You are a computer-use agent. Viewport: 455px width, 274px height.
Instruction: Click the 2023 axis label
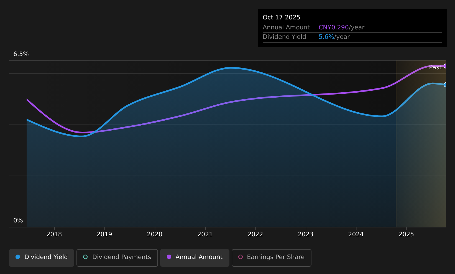pos(306,234)
